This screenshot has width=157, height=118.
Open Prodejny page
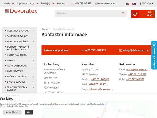click(x=45, y=3)
